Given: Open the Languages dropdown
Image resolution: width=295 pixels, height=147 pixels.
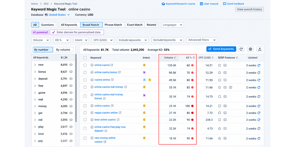Looking at the screenshot, I should [172, 25].
